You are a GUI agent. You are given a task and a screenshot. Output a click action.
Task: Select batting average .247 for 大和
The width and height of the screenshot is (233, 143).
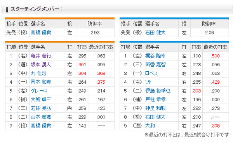pos(196,126)
